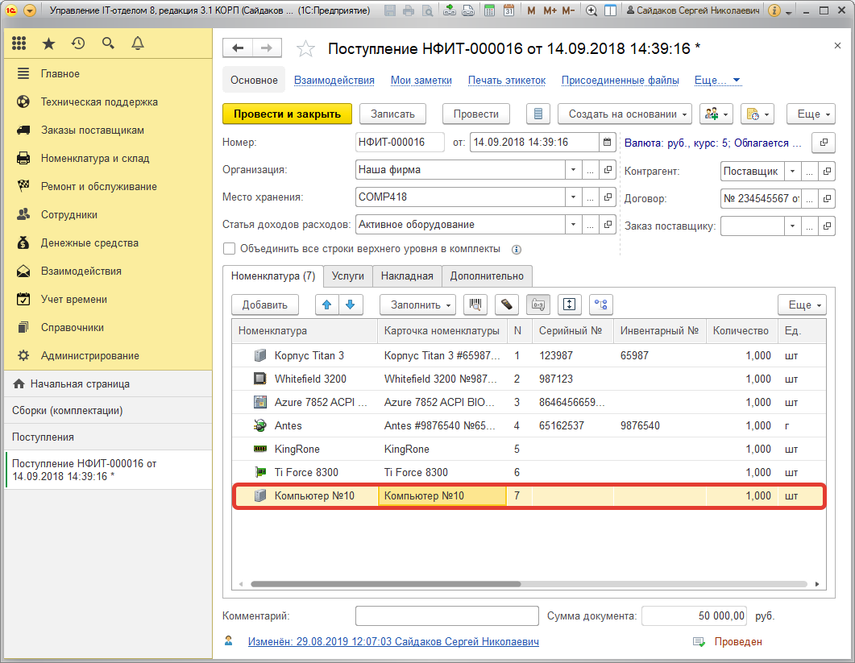The image size is (855, 663).
Task: Open Техническая поддержка section
Action: (108, 102)
